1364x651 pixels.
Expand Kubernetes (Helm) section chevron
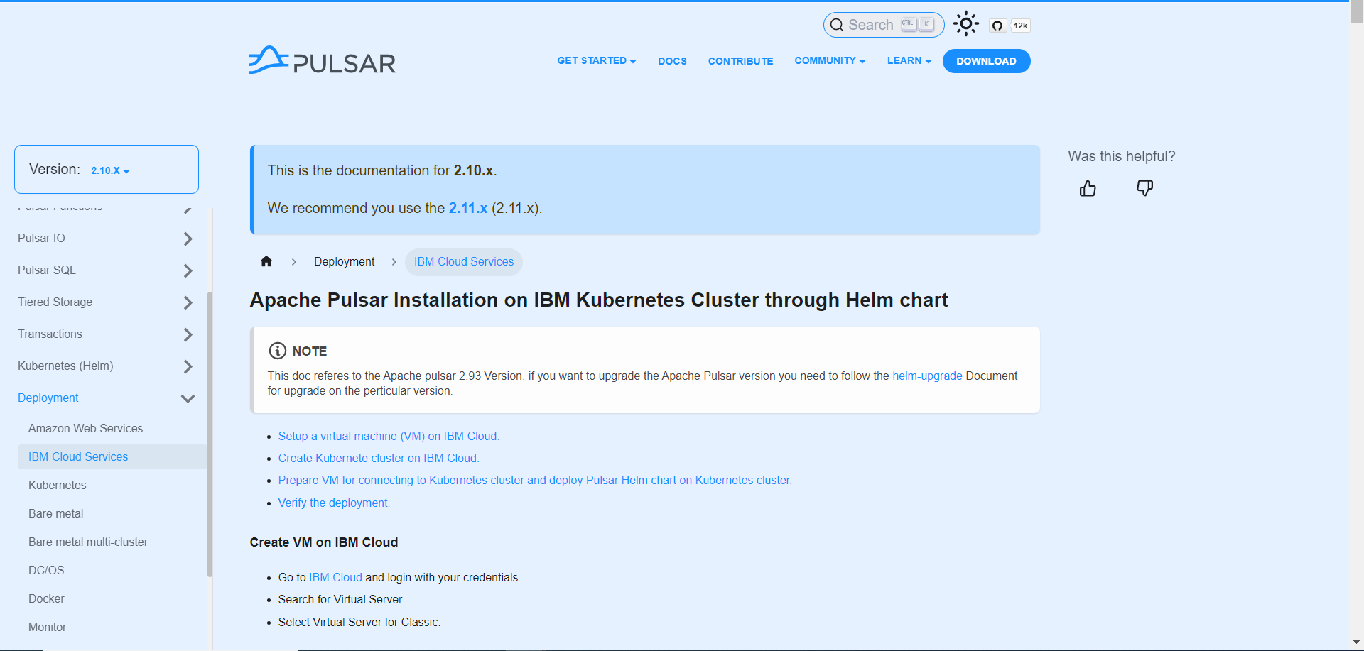[188, 366]
